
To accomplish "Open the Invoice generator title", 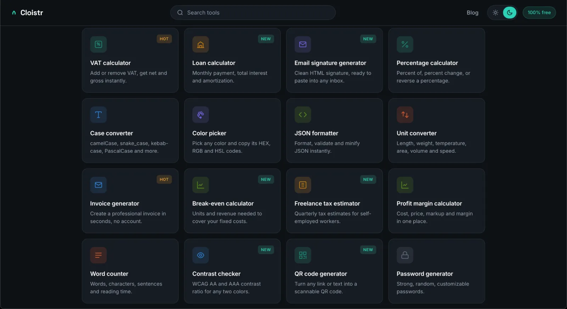I will pos(114,204).
